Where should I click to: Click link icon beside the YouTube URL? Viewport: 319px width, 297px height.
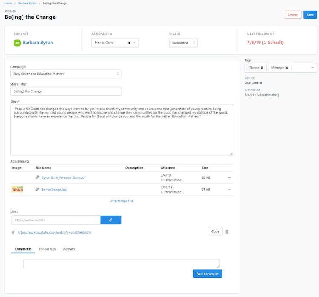(13, 232)
